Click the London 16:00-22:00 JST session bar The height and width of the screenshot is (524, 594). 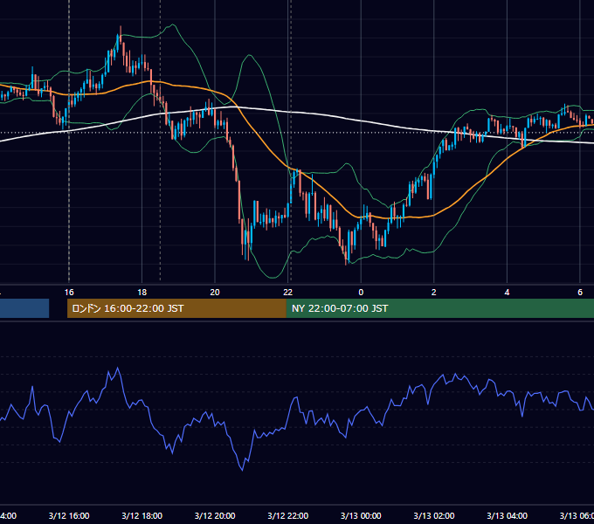tap(176, 308)
